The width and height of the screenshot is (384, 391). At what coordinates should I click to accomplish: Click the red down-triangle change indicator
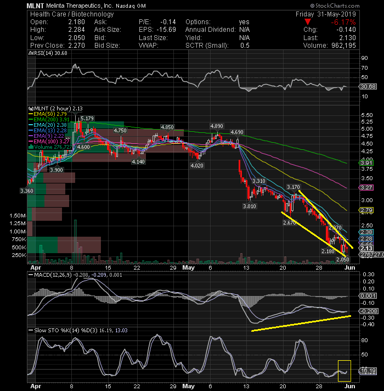(308, 22)
